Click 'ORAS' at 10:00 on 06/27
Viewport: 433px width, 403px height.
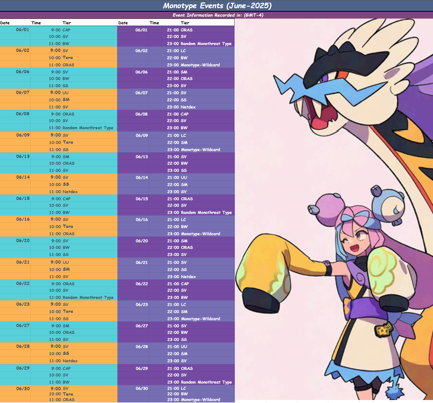tap(69, 333)
